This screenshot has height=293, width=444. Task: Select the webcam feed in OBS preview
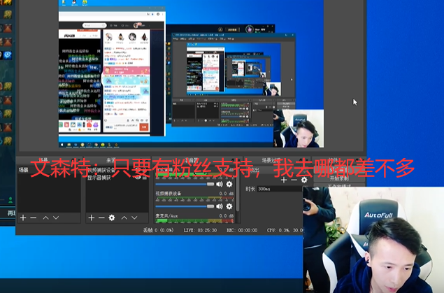[299, 128]
